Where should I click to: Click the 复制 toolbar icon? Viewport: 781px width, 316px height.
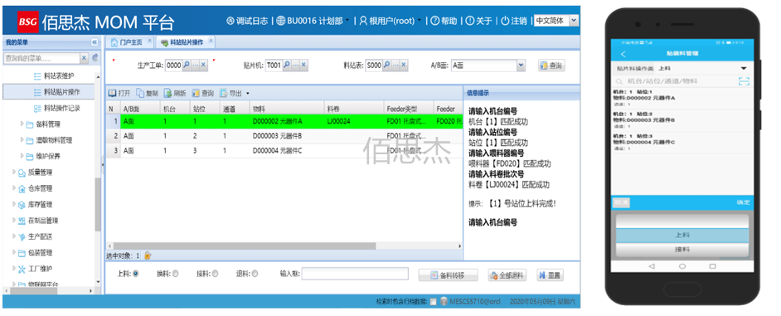click(x=140, y=93)
